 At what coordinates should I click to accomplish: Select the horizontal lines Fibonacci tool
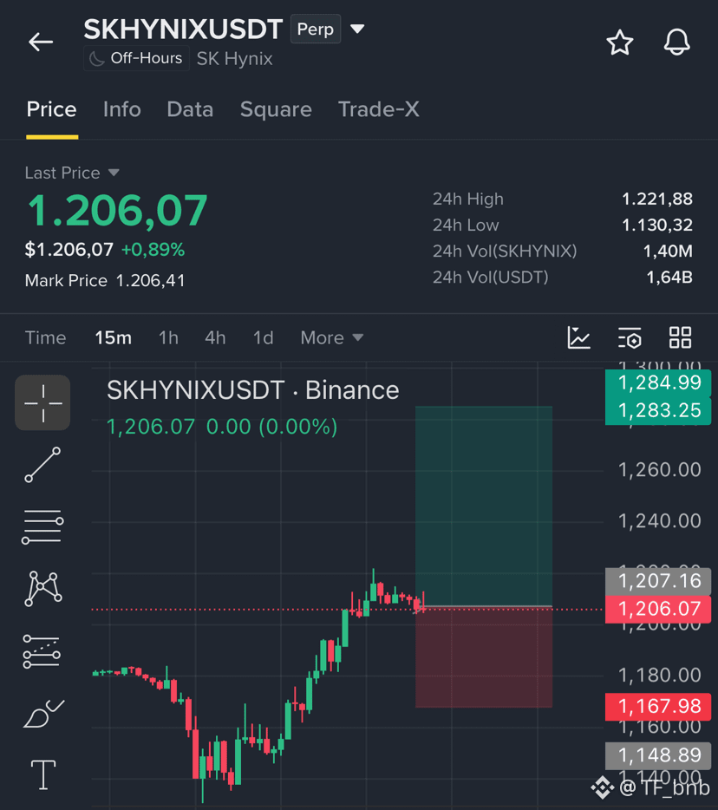[42, 527]
